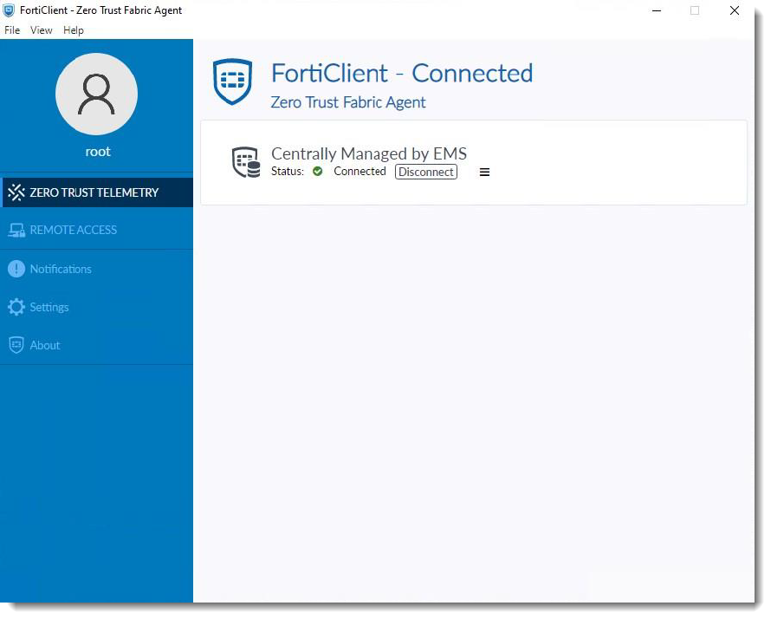
Task: Click the Notifications sidebar entry
Action: click(x=62, y=269)
